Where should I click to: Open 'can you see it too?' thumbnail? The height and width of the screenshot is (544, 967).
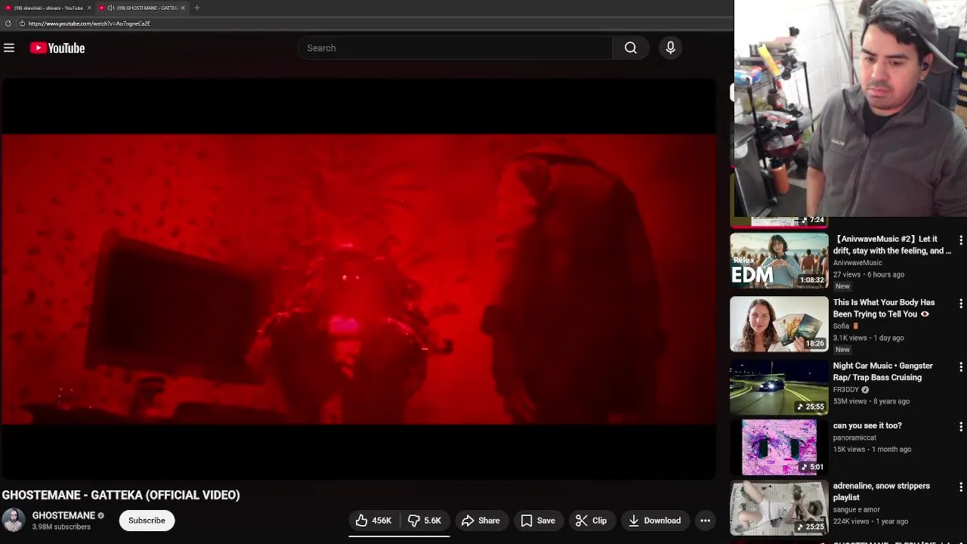(x=779, y=447)
